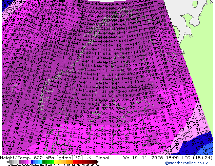Click the grey left arrow of the legend
215x166 pixels.
(x=8, y=162)
